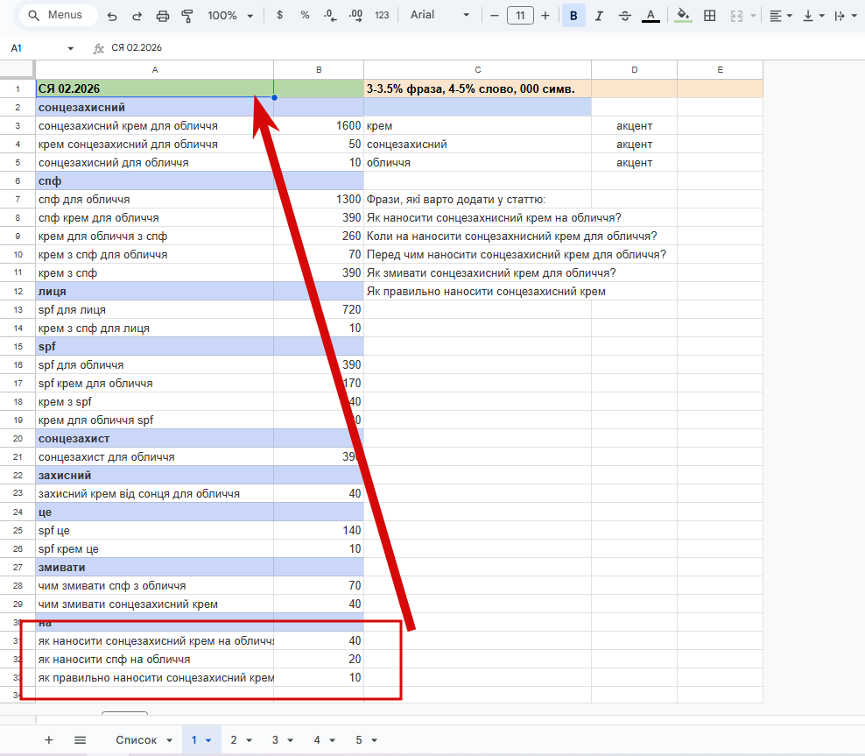The image size is (865, 756).
Task: Open the sheet 1 tab menu arrow
Action: click(x=208, y=740)
